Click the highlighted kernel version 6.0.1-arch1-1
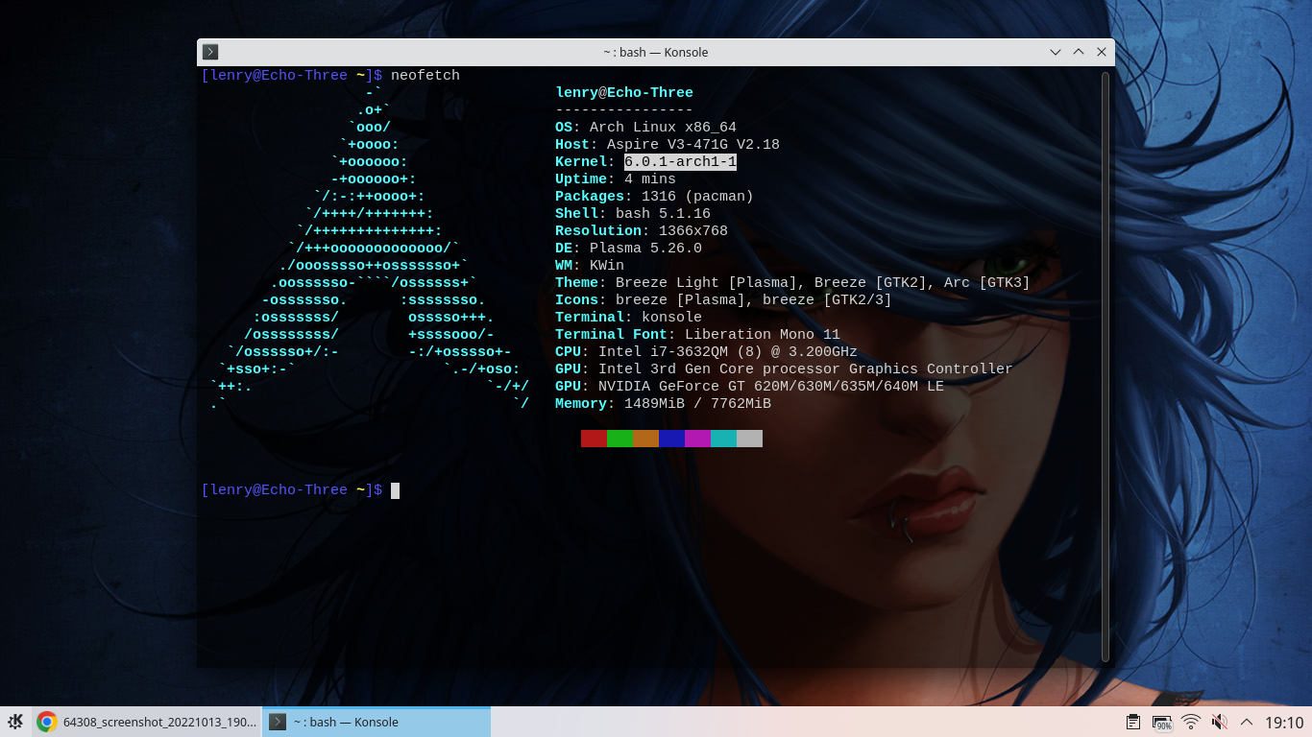The height and width of the screenshot is (737, 1312). (680, 162)
